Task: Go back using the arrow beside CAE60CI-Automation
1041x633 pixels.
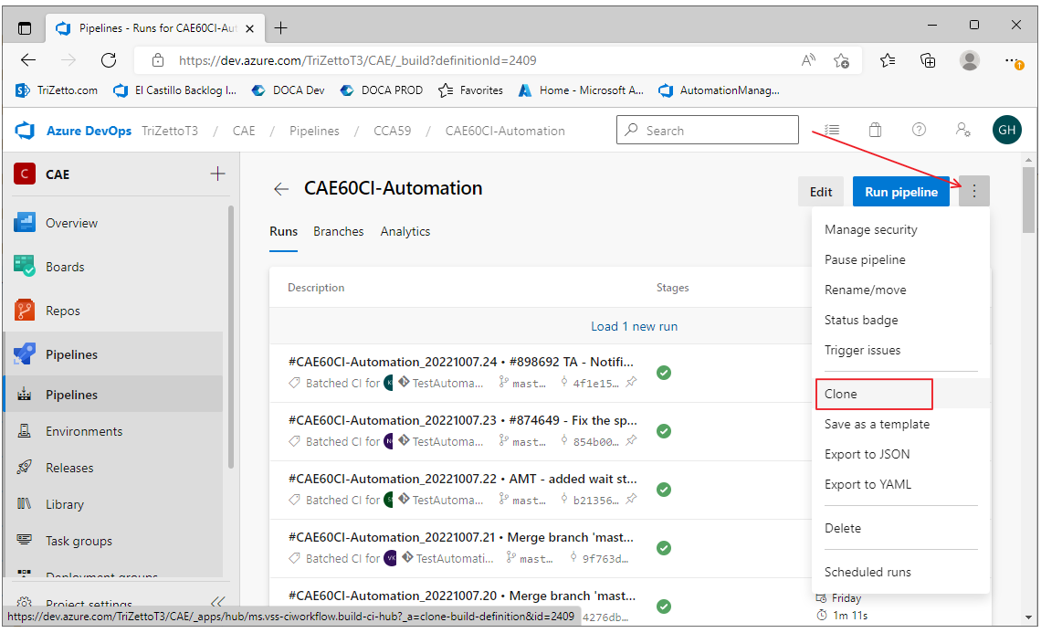Action: [x=281, y=189]
